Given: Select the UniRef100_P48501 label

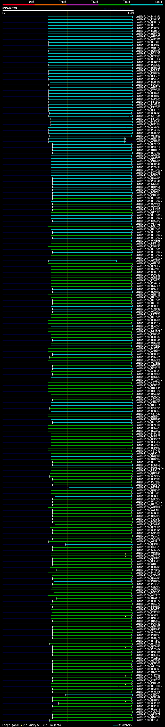Looking at the screenshot, I should (148, 683).
